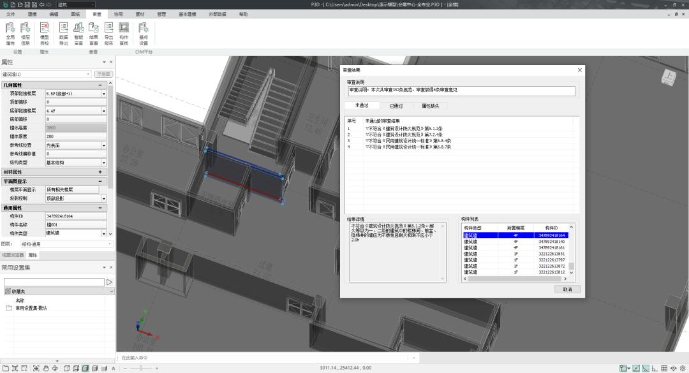Expand the 参考线位置 dropdown
This screenshot has height=373, width=689.
click(104, 145)
